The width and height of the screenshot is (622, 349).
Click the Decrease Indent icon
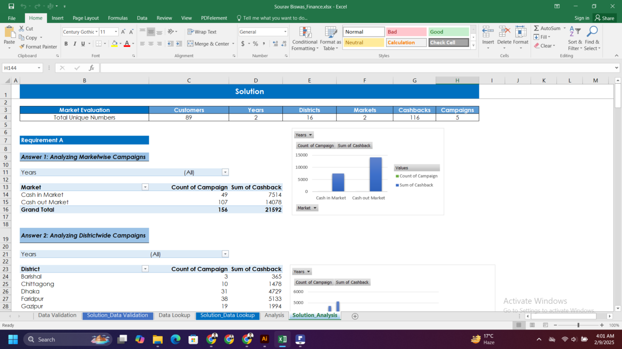coord(171,43)
